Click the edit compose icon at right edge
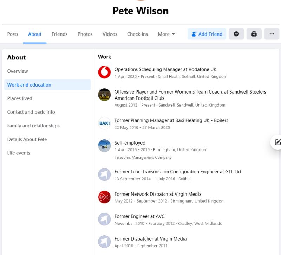Viewport: 281px width, 255px height. pos(277,142)
